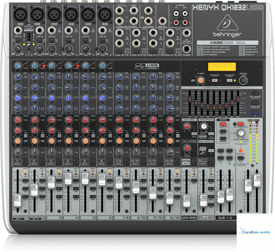Viewport: 275px width, 252px height.
Task: Select MAIN MIX as the monitoring source
Action: [223, 138]
